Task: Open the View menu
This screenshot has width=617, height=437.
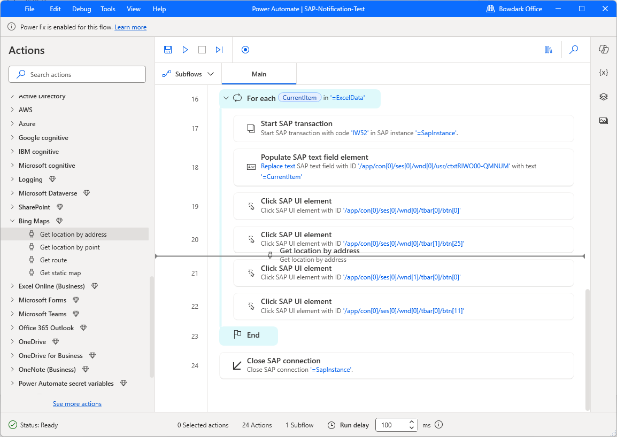Action: 133,9
